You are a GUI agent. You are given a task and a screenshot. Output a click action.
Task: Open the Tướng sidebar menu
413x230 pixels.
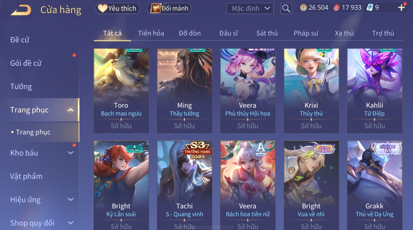[21, 87]
